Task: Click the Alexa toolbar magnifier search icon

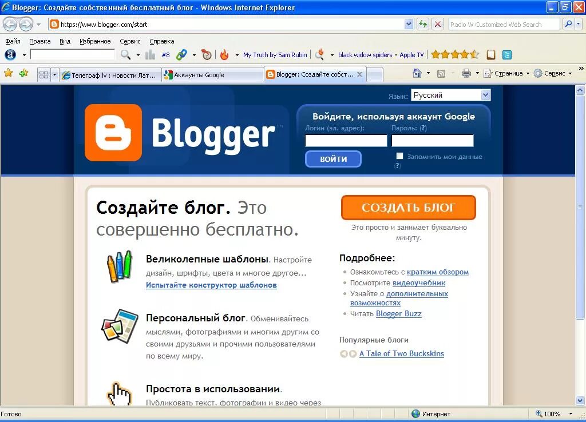Action: [x=125, y=55]
